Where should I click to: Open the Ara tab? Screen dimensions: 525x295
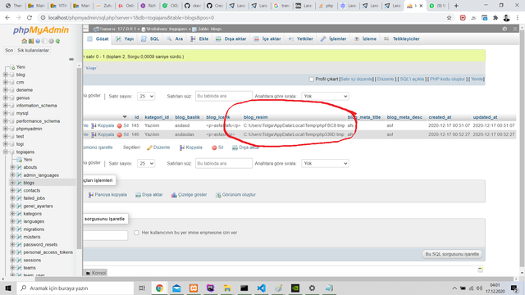point(175,39)
